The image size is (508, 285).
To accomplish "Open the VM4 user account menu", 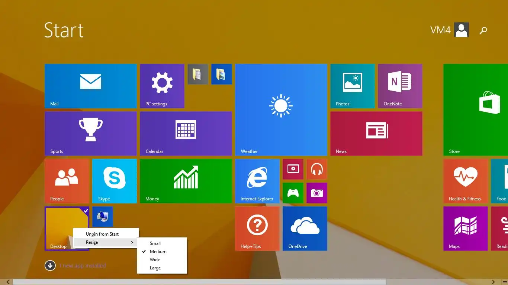I will point(449,30).
